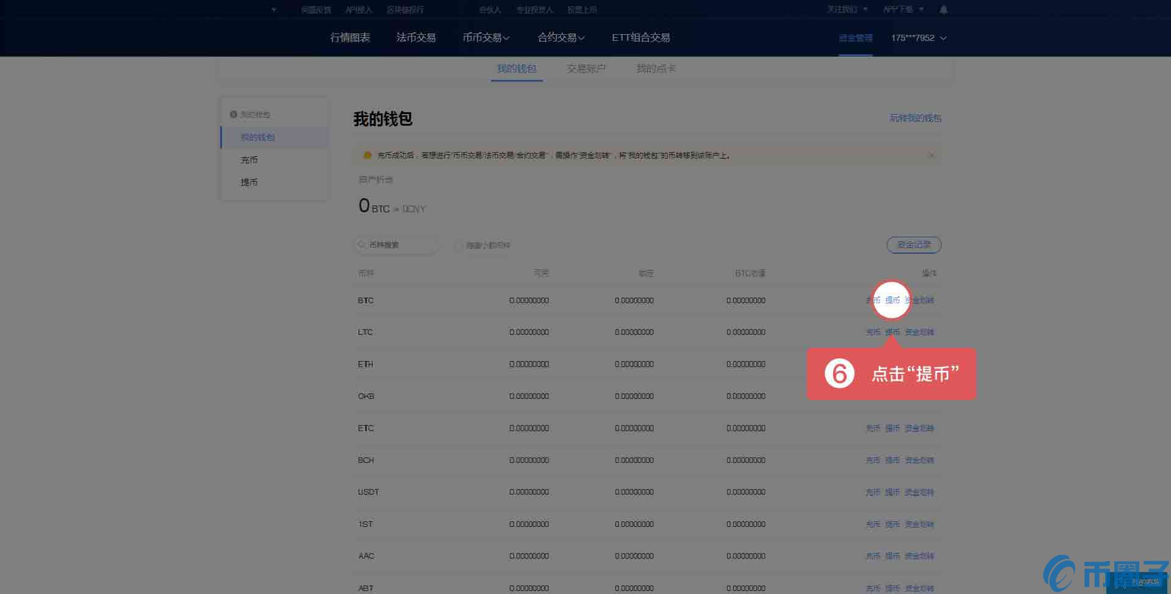Viewport: 1171px width, 594px height.
Task: Click the OKB coin name cell
Action: pyautogui.click(x=366, y=396)
